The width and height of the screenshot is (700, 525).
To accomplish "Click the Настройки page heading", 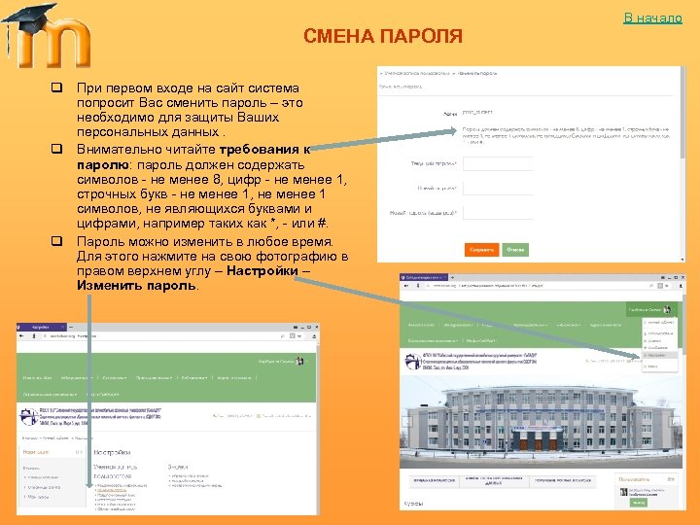I will 112,452.
